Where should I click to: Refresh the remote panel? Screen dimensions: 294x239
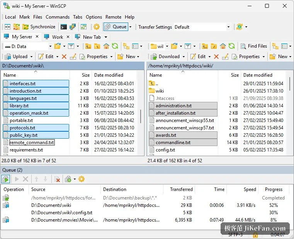pyautogui.click(x=231, y=46)
